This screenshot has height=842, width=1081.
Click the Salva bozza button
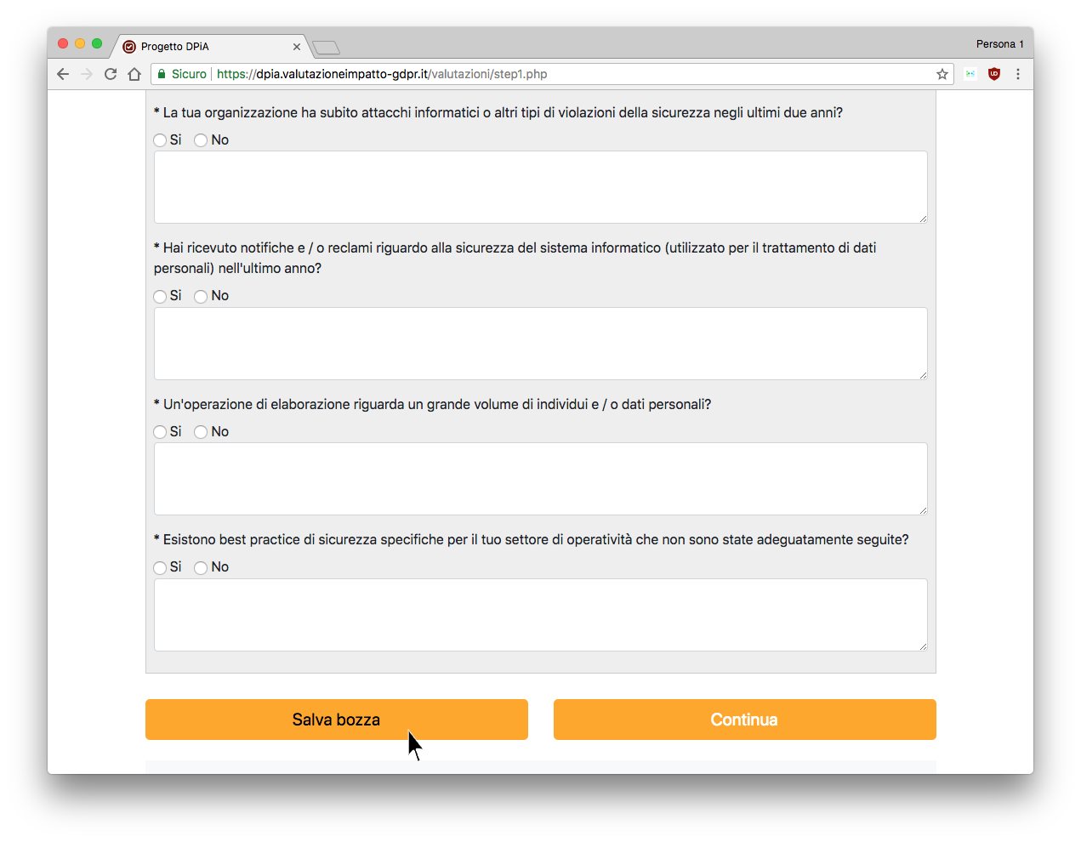(x=337, y=720)
